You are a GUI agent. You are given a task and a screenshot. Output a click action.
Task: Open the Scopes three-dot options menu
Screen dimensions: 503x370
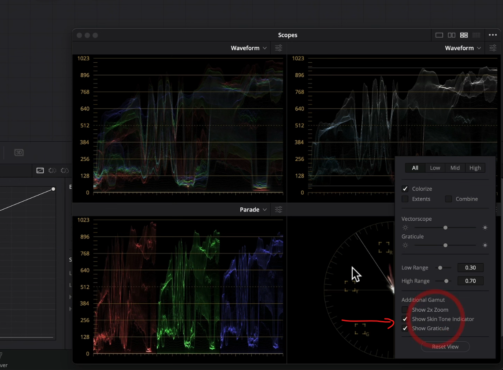(x=493, y=35)
